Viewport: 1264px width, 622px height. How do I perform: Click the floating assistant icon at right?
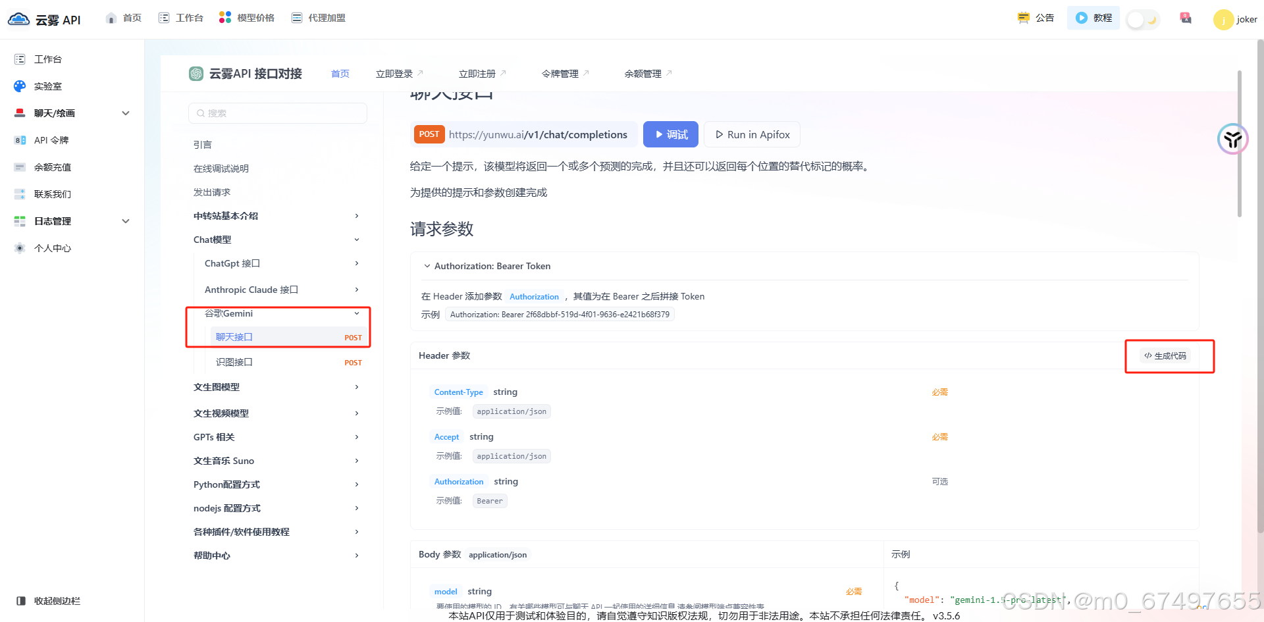(x=1232, y=139)
